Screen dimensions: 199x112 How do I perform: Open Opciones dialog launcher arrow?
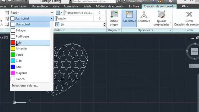(171, 30)
